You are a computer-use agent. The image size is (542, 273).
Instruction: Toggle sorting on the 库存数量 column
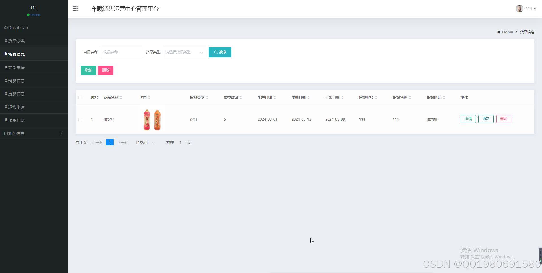pos(240,97)
